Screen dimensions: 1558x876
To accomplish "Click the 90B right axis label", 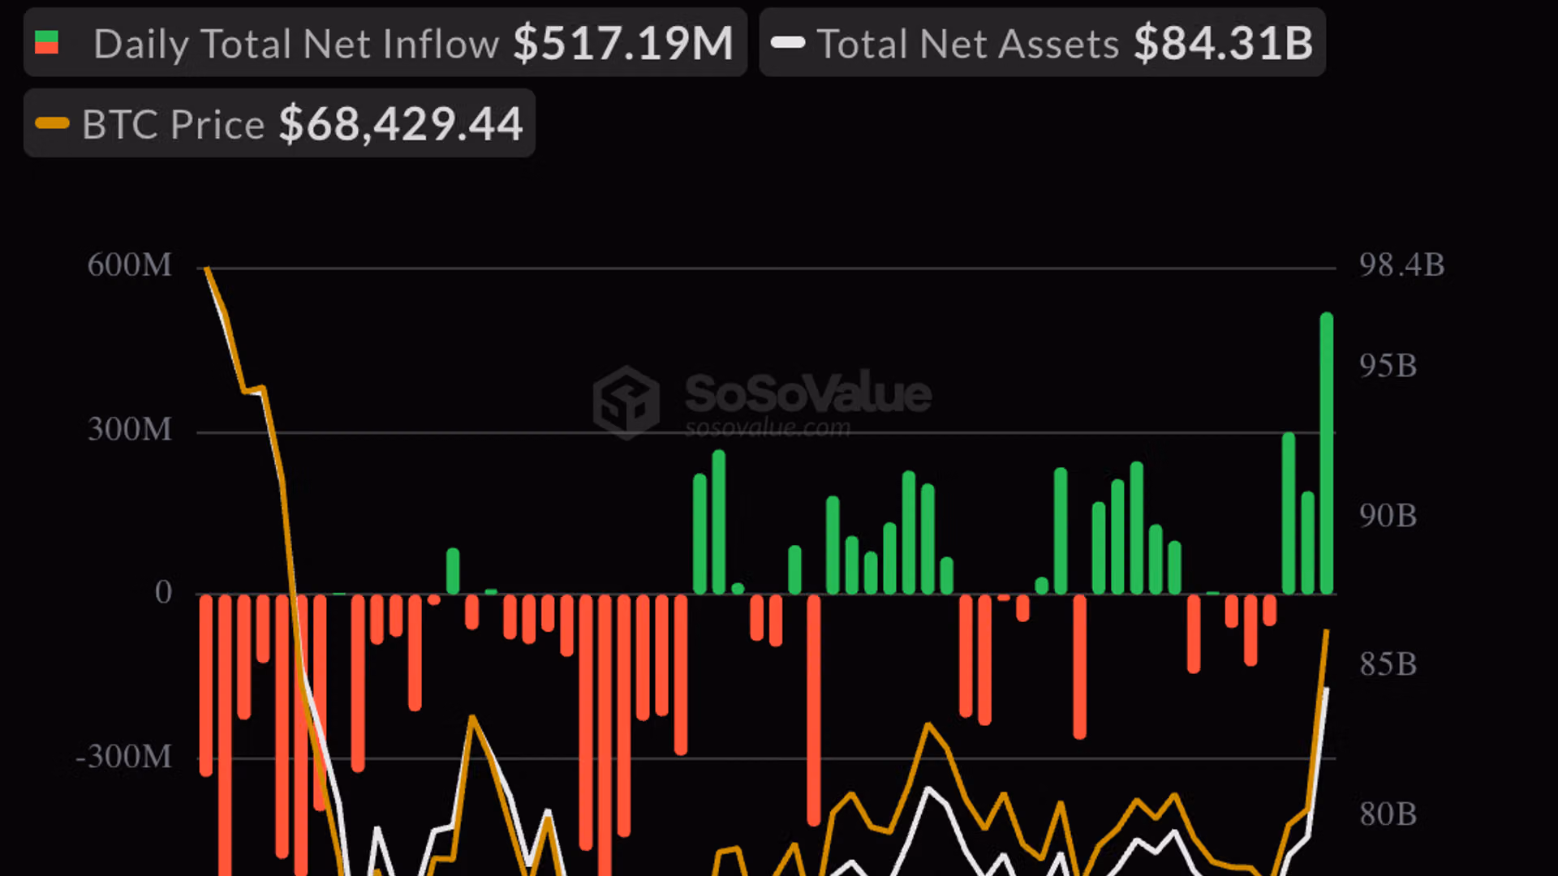I will 1388,516.
